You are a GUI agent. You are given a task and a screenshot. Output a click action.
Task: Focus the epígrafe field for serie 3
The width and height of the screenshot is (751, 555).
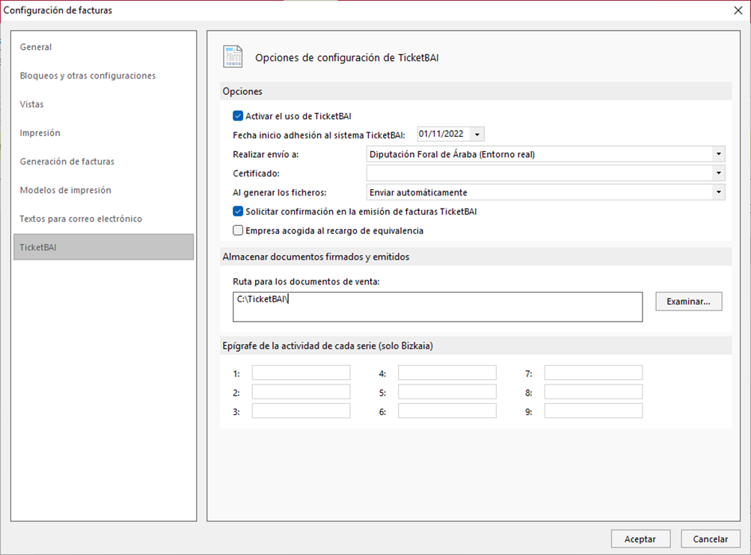tap(301, 411)
